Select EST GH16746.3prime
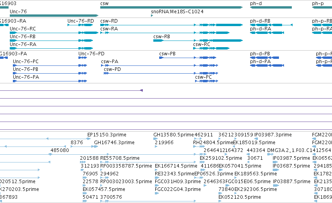This screenshot has width=332, height=203. click(x=114, y=143)
